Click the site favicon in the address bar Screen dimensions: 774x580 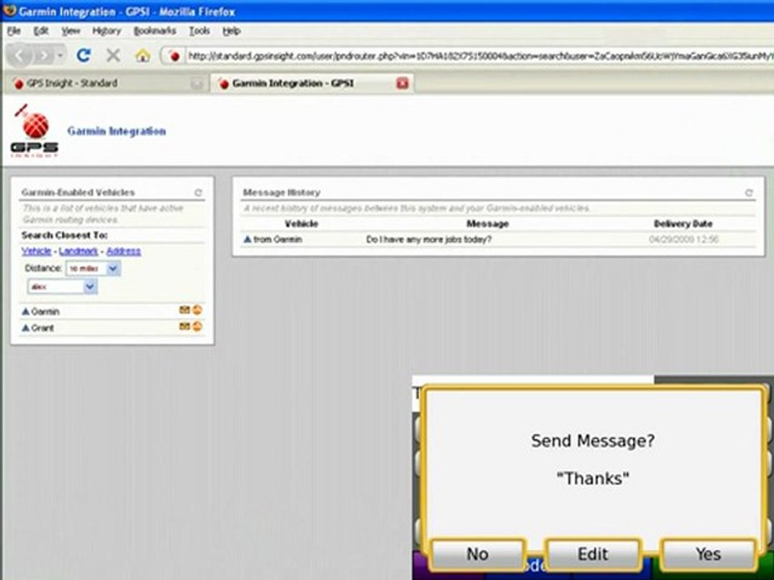pos(174,56)
